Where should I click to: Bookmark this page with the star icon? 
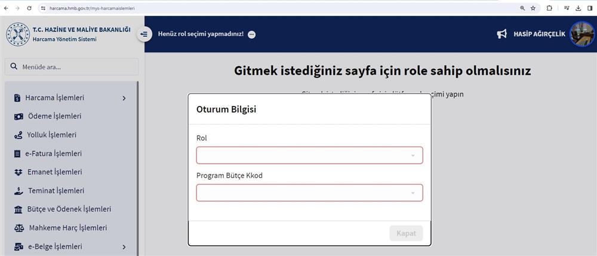coord(533,8)
